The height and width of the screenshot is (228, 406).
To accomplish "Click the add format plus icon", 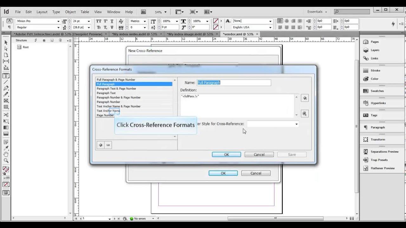I will [101, 145].
